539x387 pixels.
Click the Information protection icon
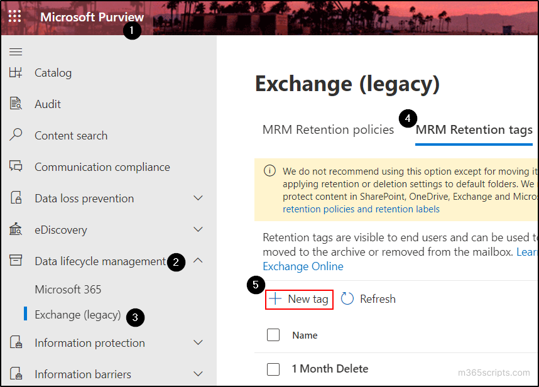click(16, 342)
